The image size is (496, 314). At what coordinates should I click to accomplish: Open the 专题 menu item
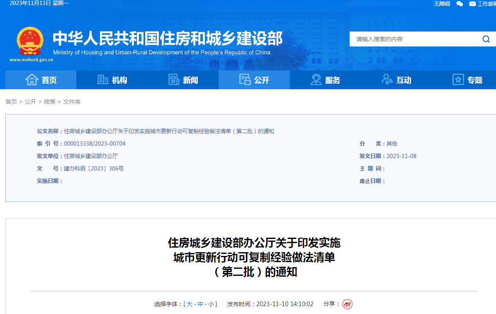coord(467,80)
